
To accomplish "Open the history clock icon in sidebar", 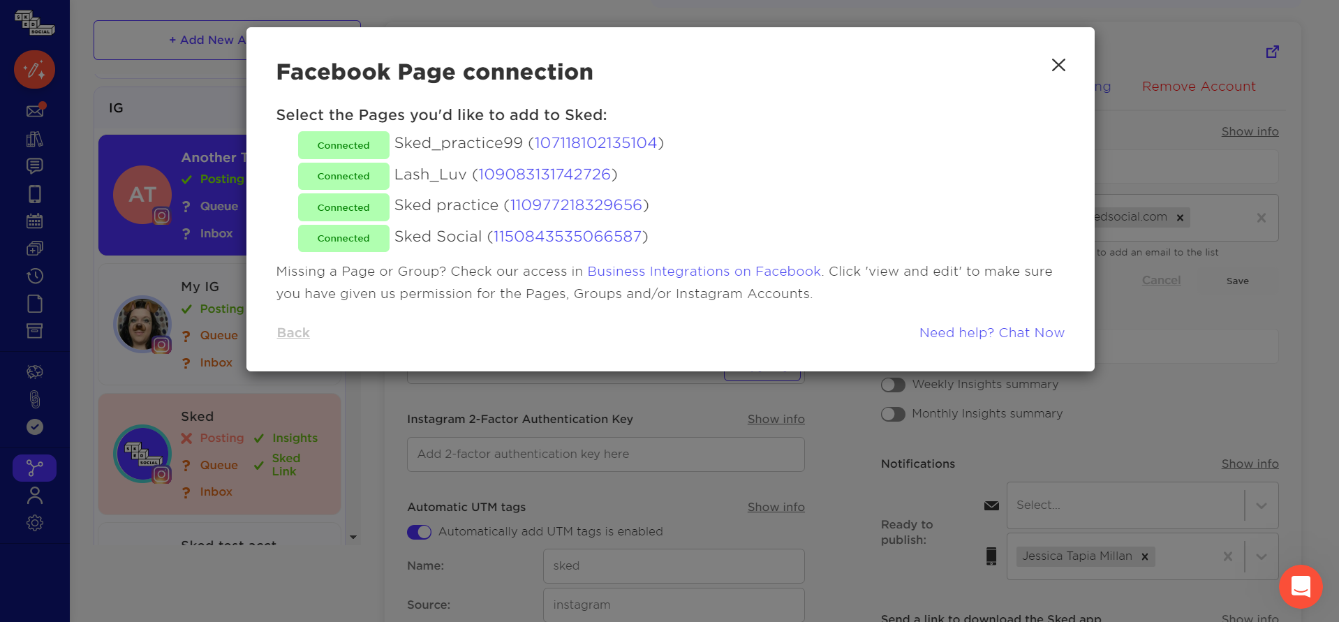I will [x=34, y=276].
